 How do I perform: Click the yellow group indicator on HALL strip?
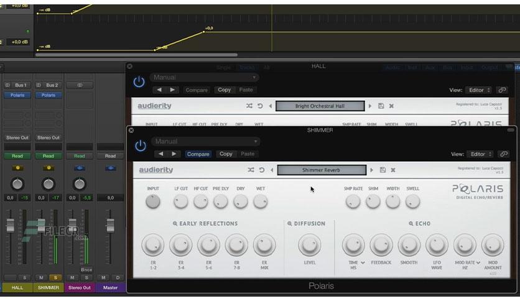[x=17, y=168]
